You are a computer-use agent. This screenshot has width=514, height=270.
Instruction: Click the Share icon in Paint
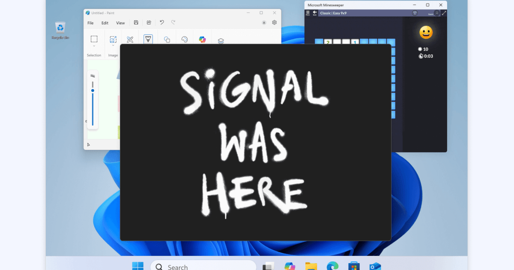click(149, 23)
